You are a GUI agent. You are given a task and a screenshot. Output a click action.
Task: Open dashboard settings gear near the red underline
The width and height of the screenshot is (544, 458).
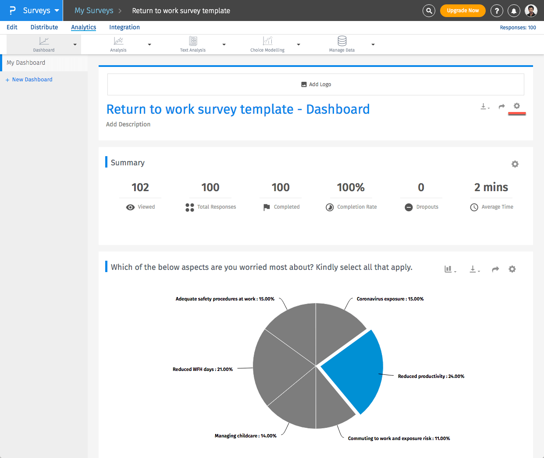(x=517, y=106)
